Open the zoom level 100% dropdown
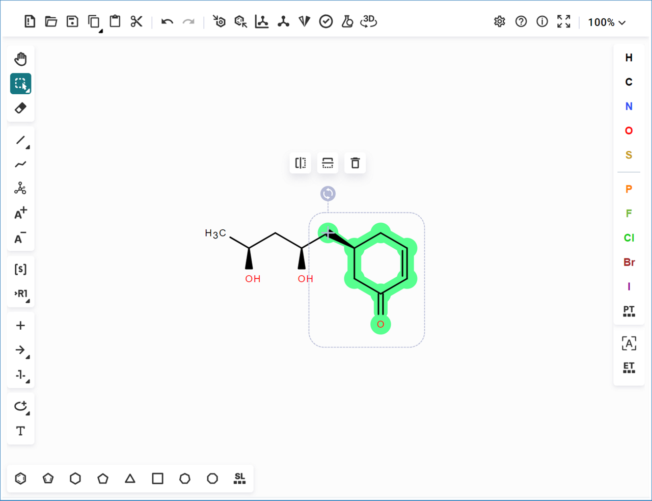This screenshot has height=501, width=652. tap(606, 22)
